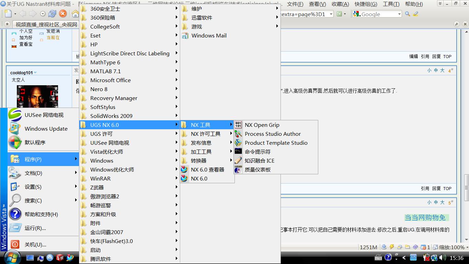469x264 pixels.
Task: Expand the MATLAB 7.1 folder
Action: [129, 71]
